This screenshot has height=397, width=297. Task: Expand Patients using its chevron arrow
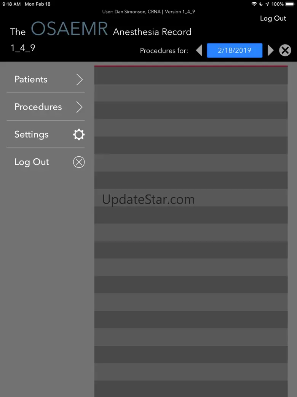pyautogui.click(x=79, y=79)
